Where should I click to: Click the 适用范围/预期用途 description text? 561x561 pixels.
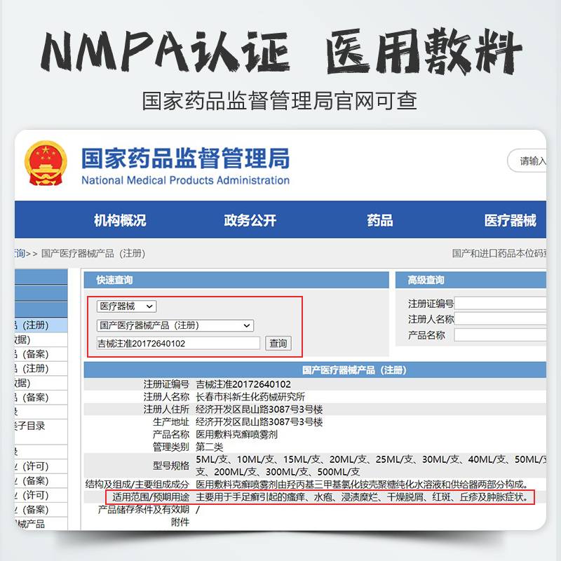click(362, 497)
